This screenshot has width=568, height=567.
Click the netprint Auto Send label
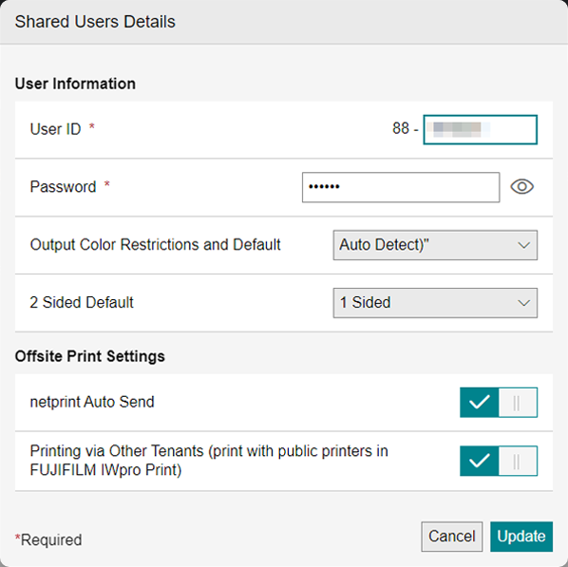tap(92, 402)
